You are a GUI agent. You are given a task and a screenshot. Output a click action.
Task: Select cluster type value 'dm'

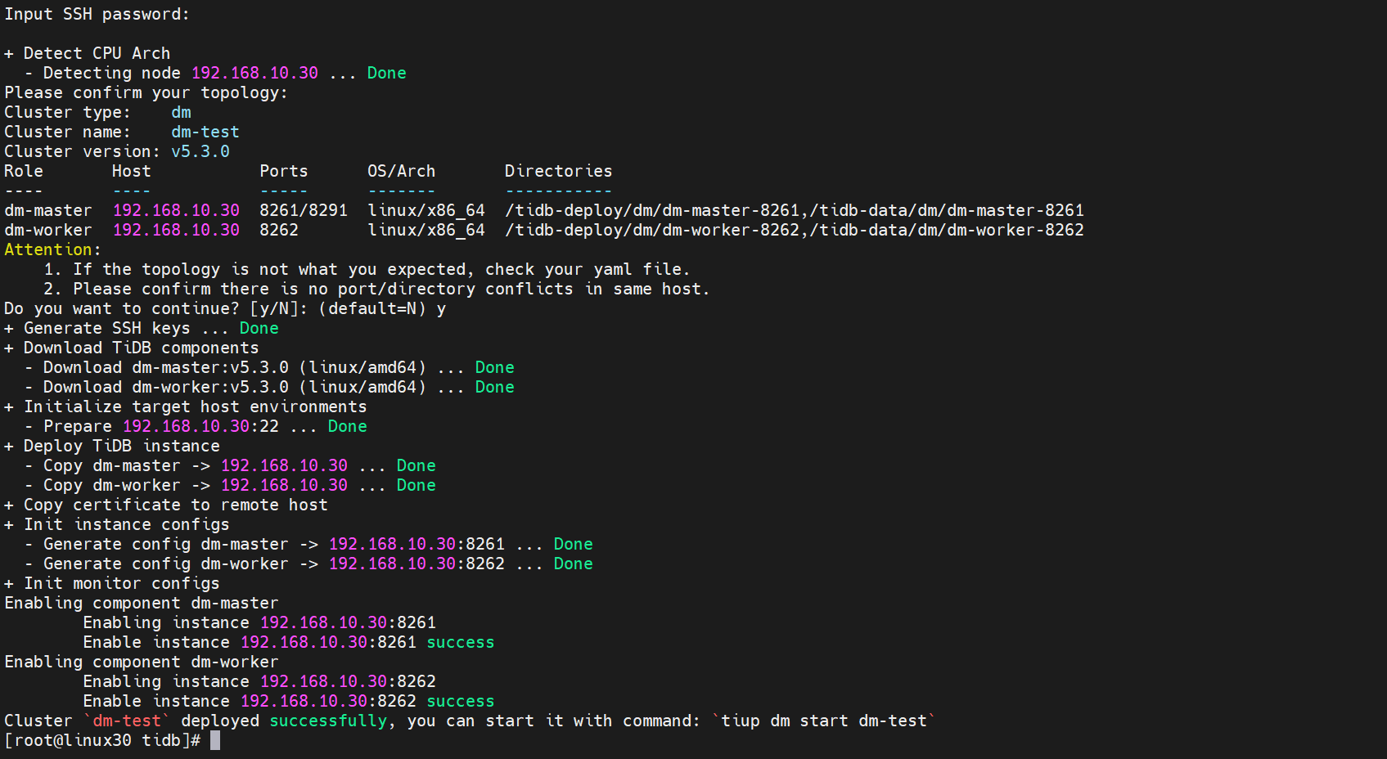(181, 112)
